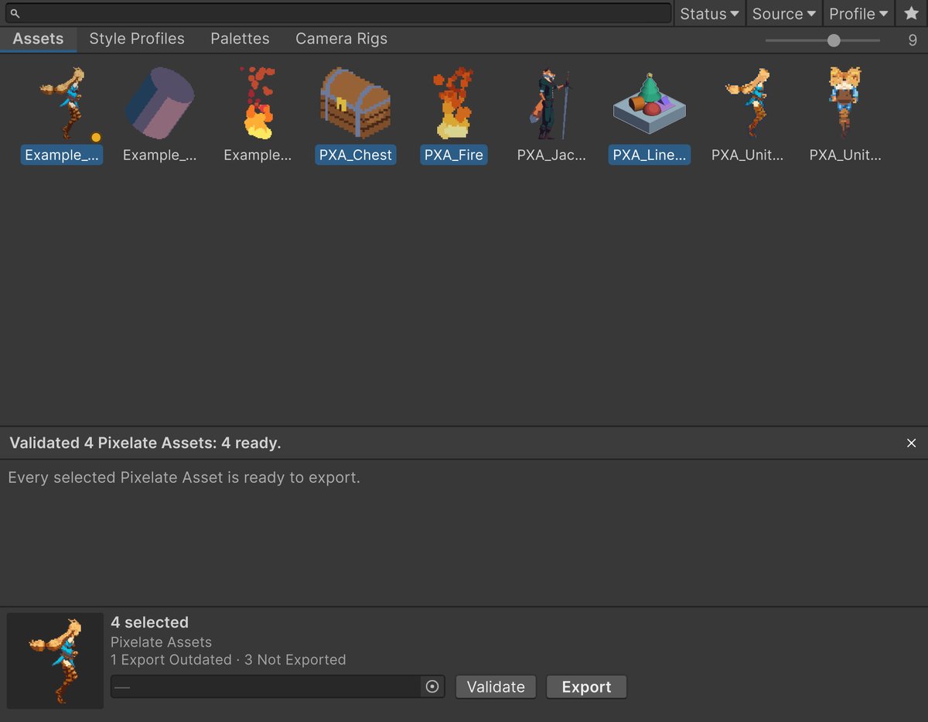Open the Palettes tab
This screenshot has height=722, width=928.
[x=240, y=39]
